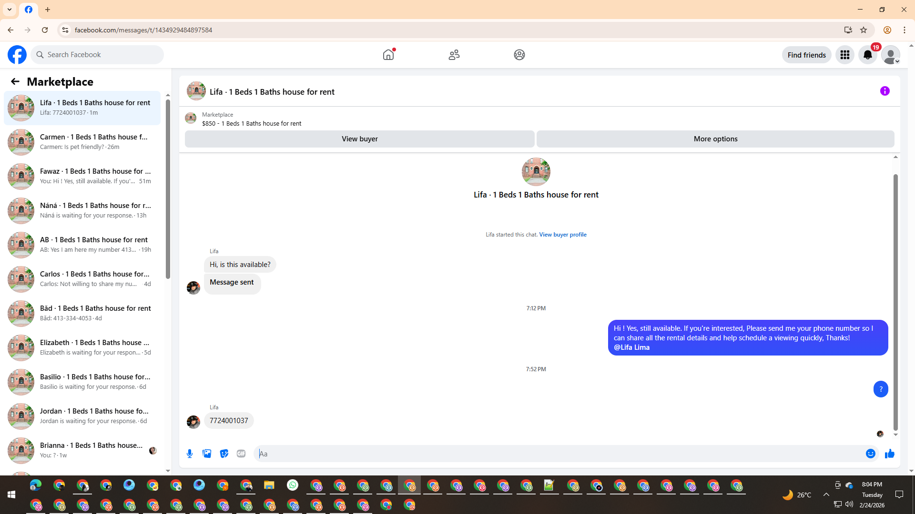Open View buyer profile link

pos(562,235)
